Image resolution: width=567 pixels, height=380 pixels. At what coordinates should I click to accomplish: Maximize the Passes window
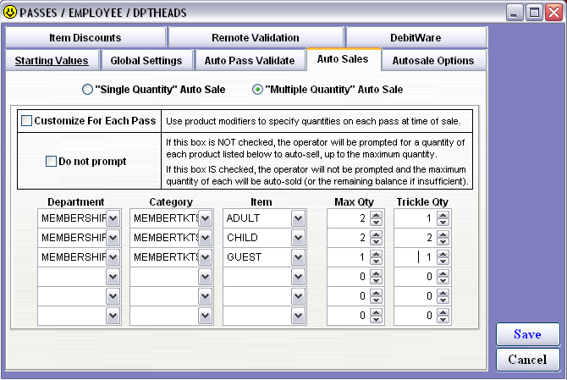tap(534, 13)
